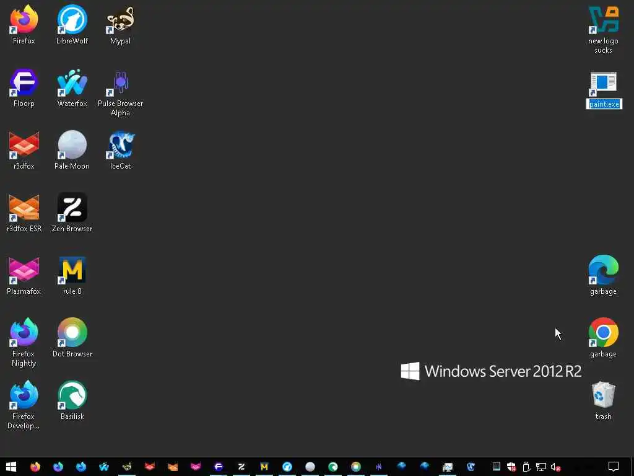This screenshot has height=476, width=634.
Task: Select the Waterfox desktop shortcut
Action: point(72,87)
